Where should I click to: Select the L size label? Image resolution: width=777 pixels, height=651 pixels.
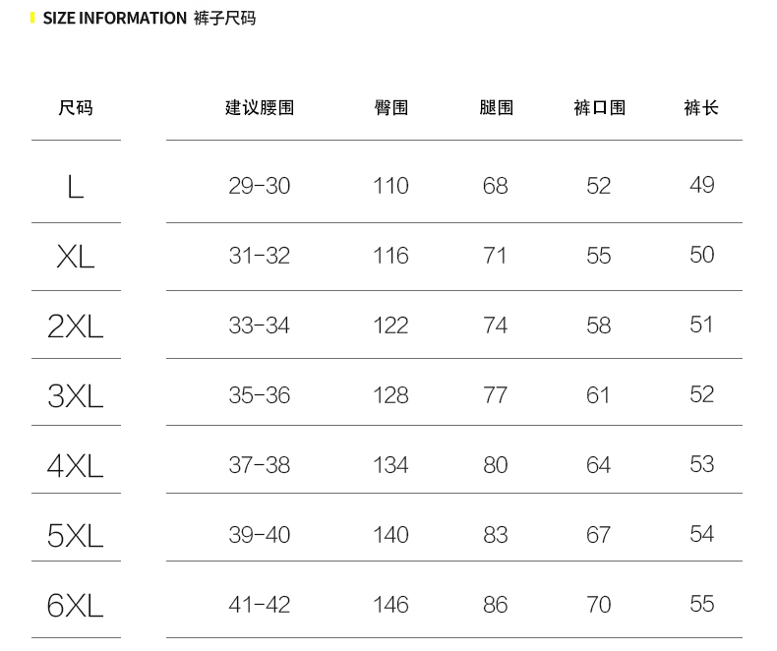(76, 186)
